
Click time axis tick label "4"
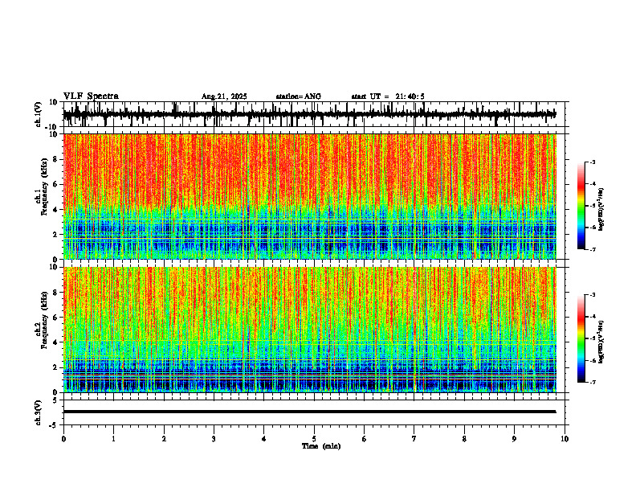[x=264, y=439]
